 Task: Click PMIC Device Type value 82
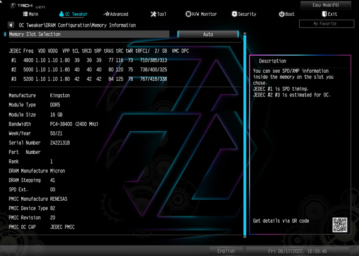coord(53,208)
